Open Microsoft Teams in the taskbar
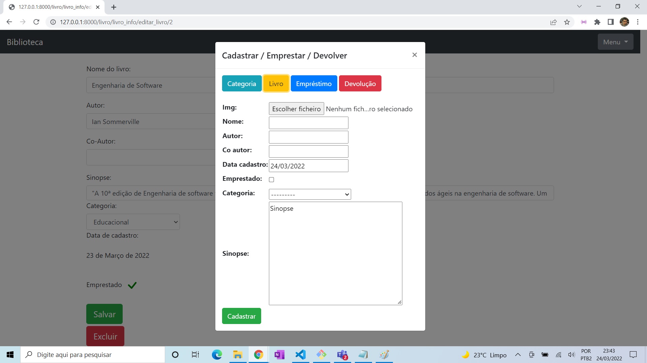The width and height of the screenshot is (647, 363). (342, 355)
